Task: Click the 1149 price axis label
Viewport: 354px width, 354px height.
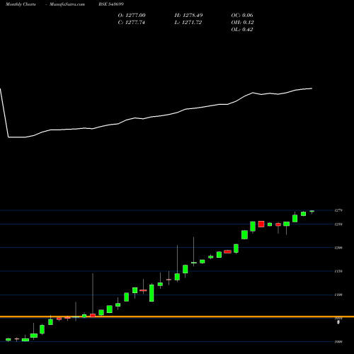Action: tap(338, 271)
